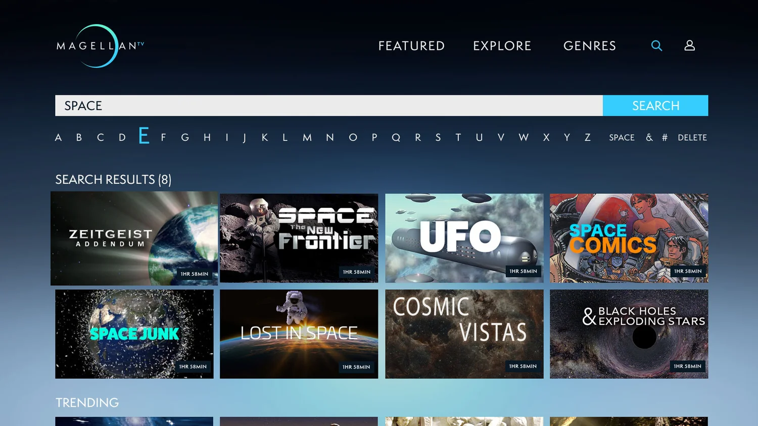Select letter Y on the keyboard row

pos(567,137)
